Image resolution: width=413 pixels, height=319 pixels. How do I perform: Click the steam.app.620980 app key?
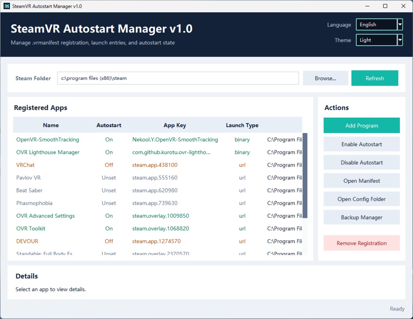tap(154, 190)
